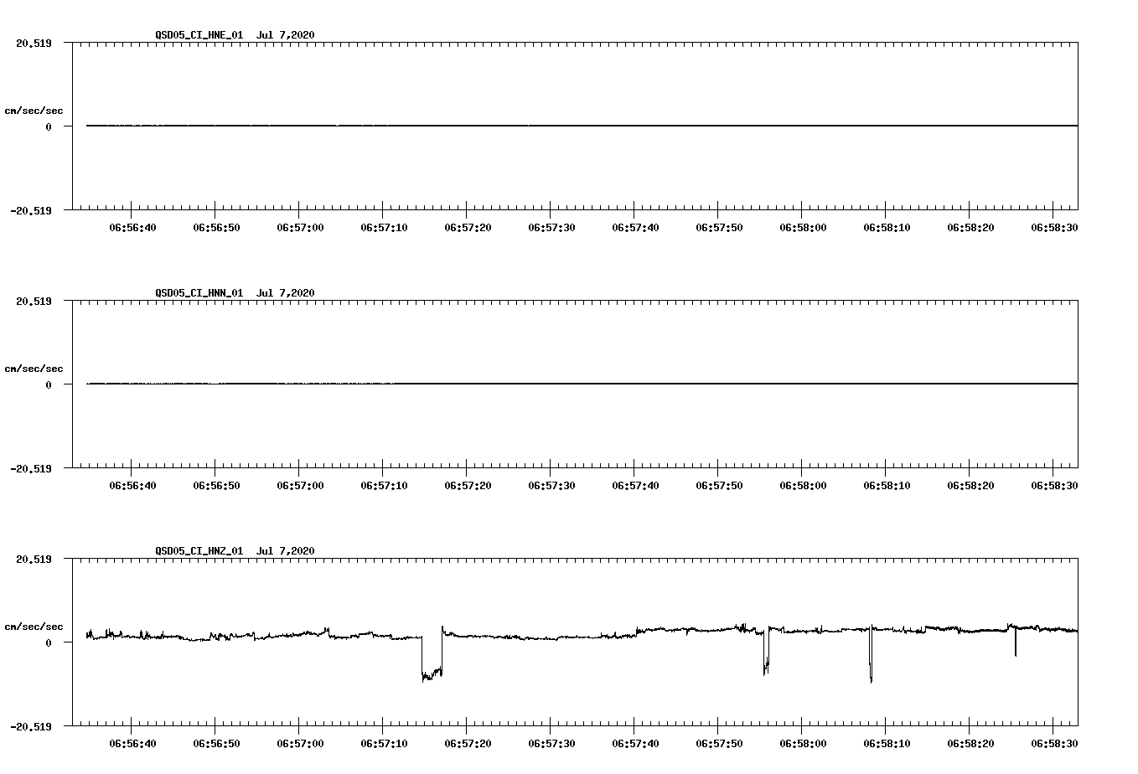Click the -20.519 lower limit on HNE axis

[31, 211]
